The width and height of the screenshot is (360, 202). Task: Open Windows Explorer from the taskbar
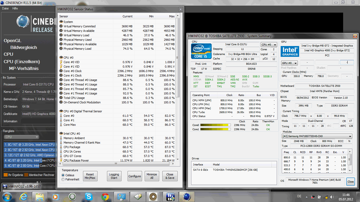click(40, 196)
